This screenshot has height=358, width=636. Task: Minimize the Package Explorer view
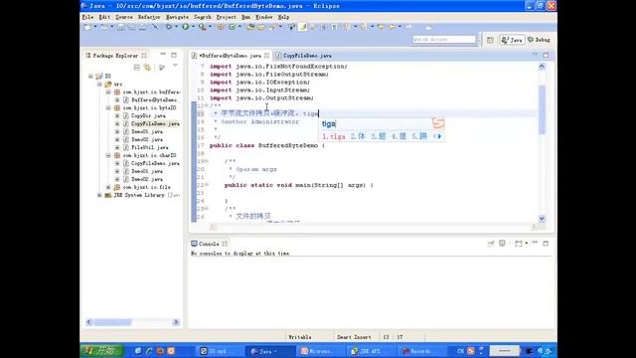(x=163, y=55)
